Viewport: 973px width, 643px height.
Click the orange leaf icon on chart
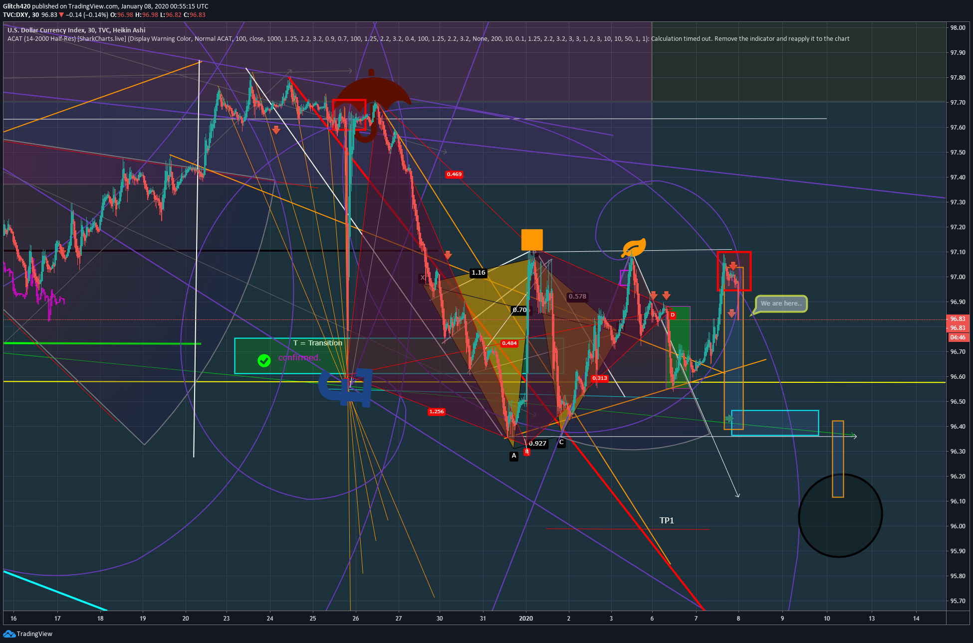(634, 248)
